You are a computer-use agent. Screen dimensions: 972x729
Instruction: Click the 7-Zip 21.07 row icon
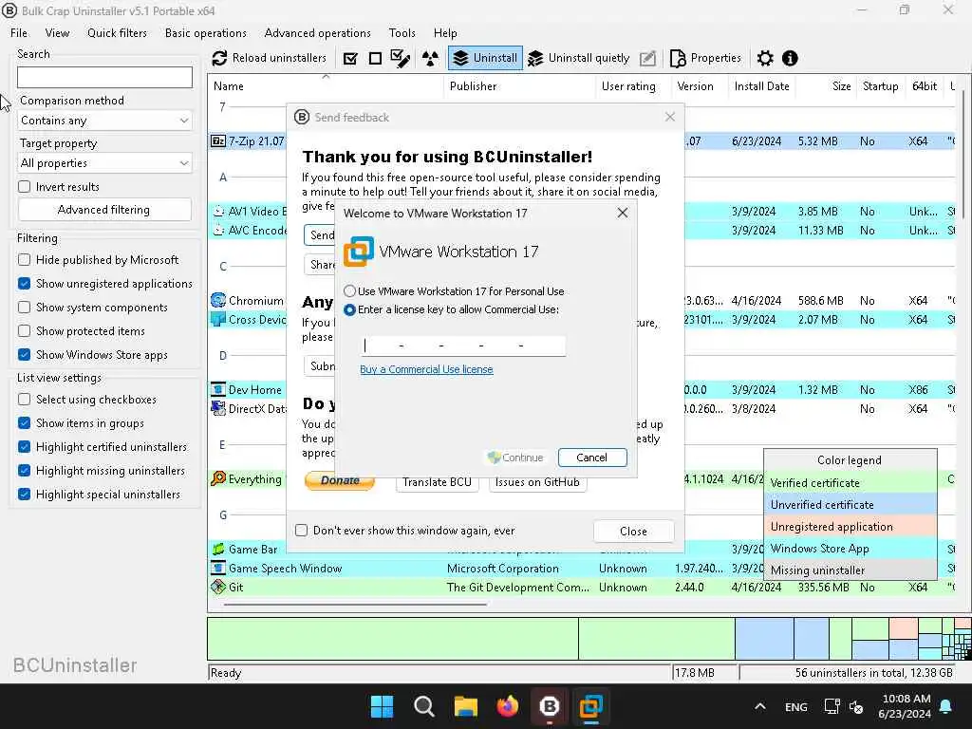pos(218,141)
